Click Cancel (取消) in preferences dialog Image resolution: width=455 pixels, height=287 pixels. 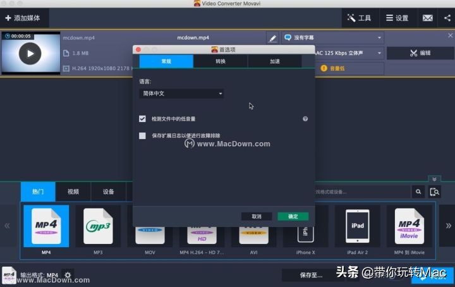click(x=257, y=216)
